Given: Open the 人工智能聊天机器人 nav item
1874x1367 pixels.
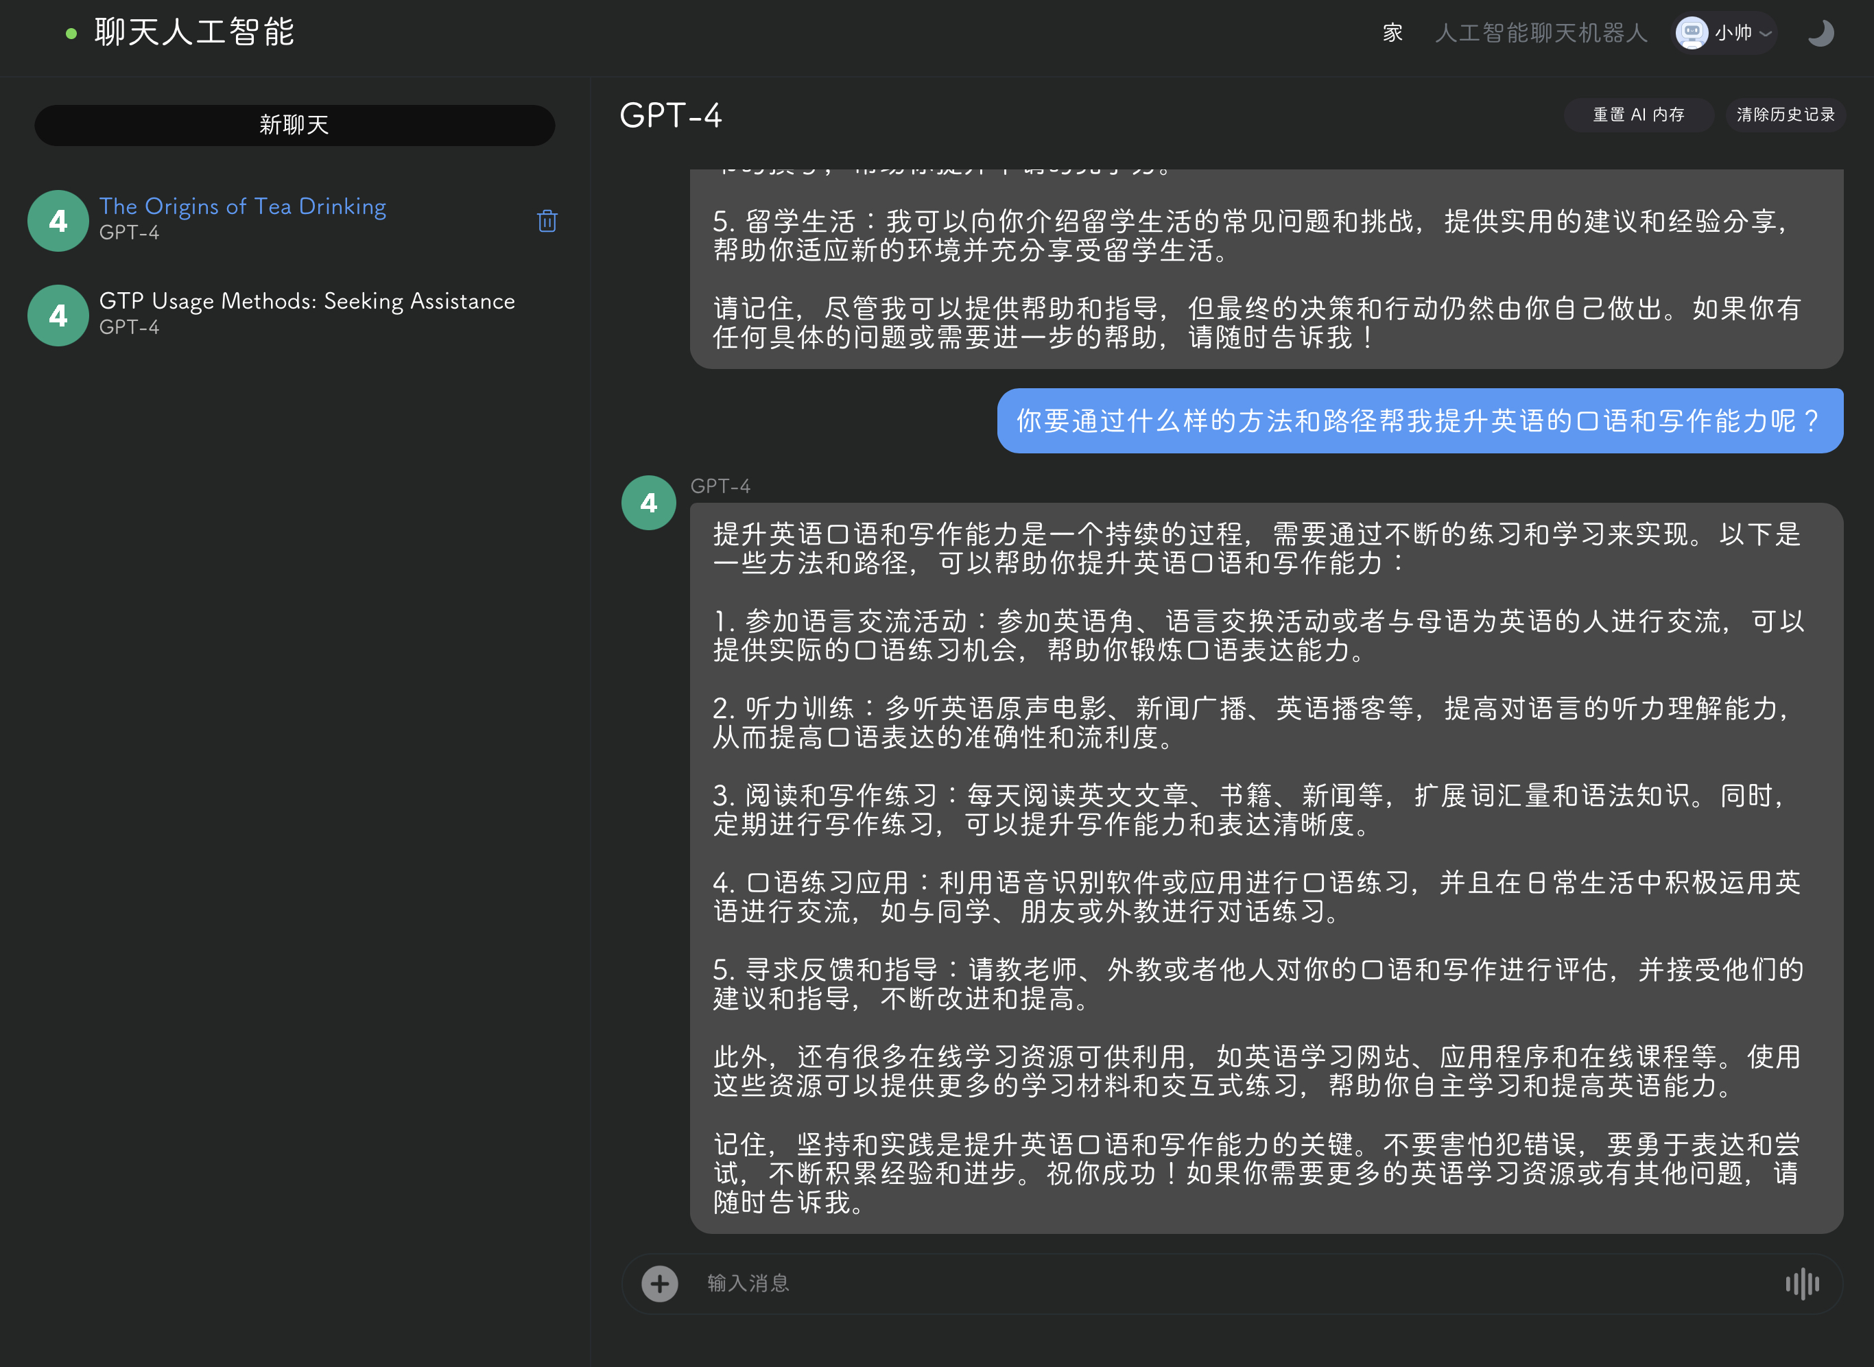Looking at the screenshot, I should tap(1541, 33).
